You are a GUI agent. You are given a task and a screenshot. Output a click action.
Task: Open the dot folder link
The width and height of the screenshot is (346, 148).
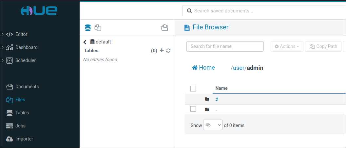[216, 110]
